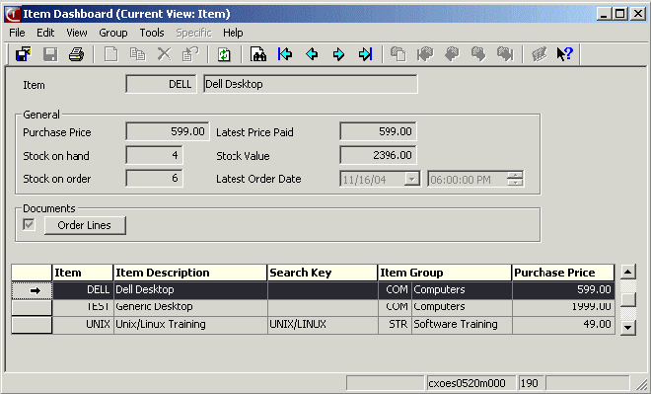Viewport: 651px width, 394px height.
Task: Open the View menu
Action: [77, 33]
